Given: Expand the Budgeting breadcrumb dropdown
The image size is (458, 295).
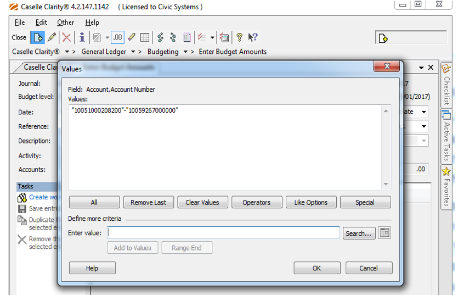Looking at the screenshot, I should pos(185,52).
